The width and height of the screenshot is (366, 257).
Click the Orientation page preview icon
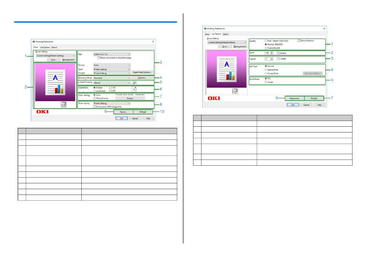click(x=134, y=89)
